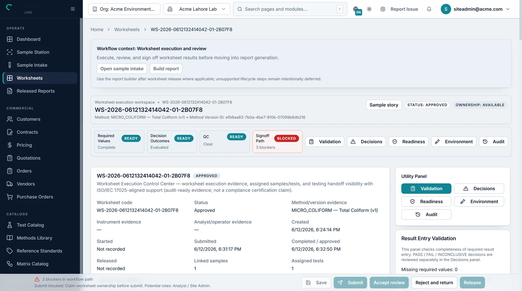
Task: Navigate to Worksheets breadcrumb link
Action: (127, 29)
